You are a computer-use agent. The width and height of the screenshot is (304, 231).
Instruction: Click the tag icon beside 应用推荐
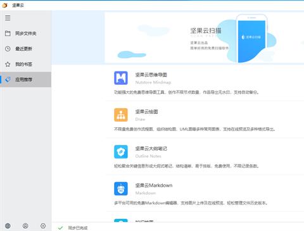click(x=8, y=80)
